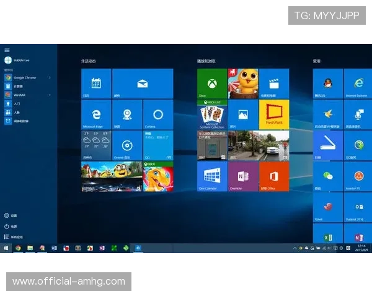Show hidden system tray icons
Viewport: 372px width, 297px height.
(x=294, y=248)
